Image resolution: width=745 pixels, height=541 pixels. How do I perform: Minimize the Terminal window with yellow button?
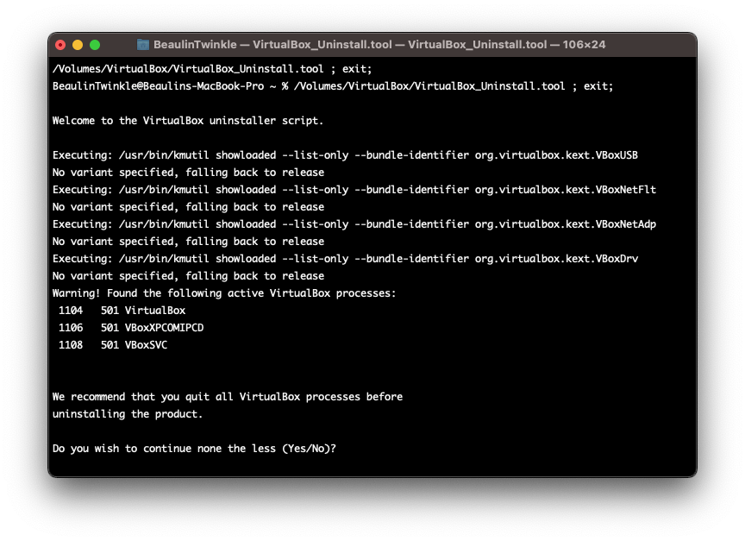78,45
